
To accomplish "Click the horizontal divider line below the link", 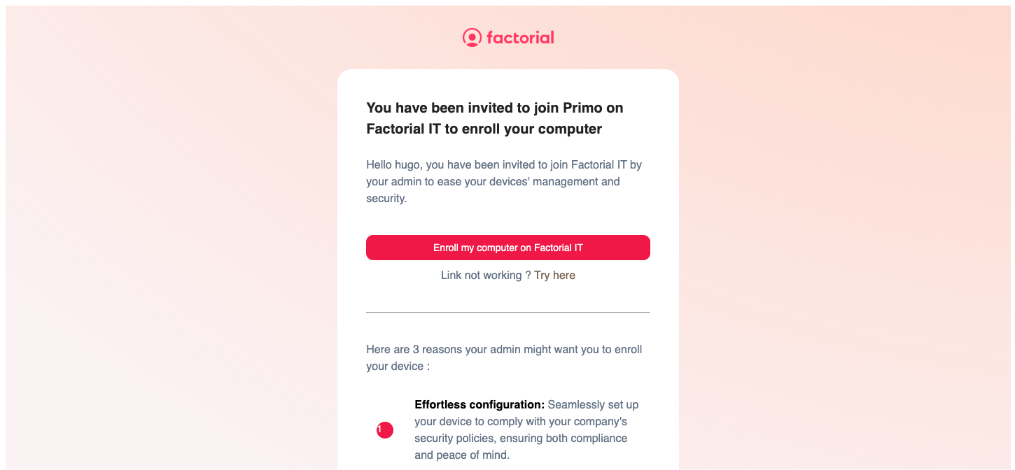I will click(507, 312).
